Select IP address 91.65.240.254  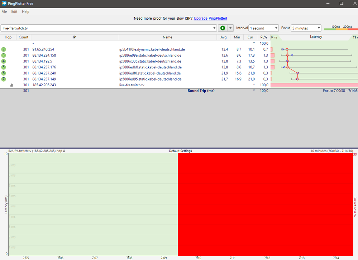pyautogui.click(x=43, y=49)
